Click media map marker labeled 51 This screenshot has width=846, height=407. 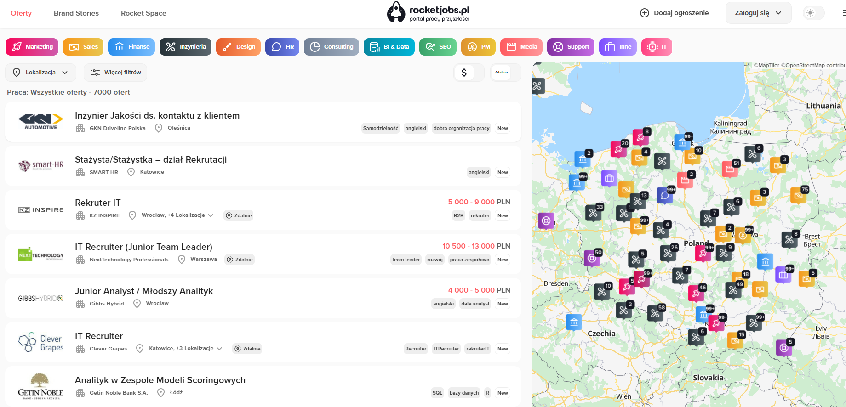click(x=730, y=169)
